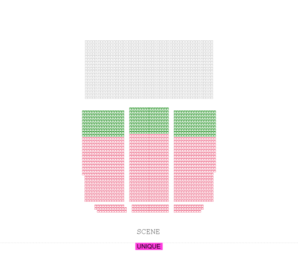Select top-right seat of grey rear section
Image resolution: width=298 pixels, height=253 pixels.
tap(212, 42)
